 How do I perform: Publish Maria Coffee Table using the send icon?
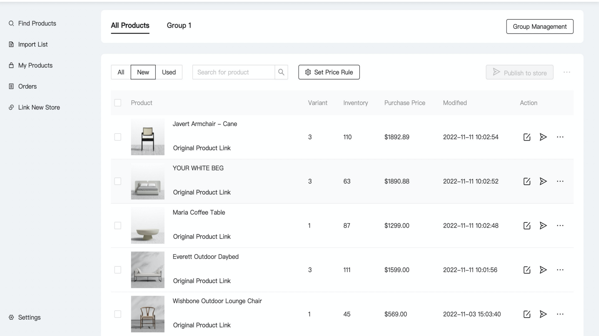coord(543,225)
